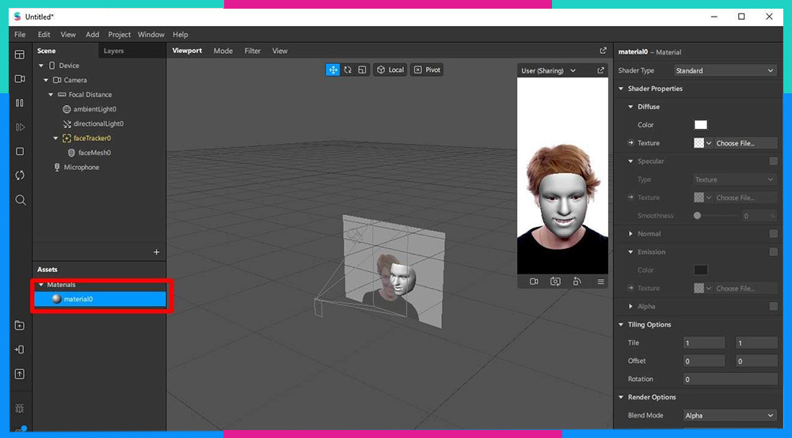
Task: Click the Rotation input field
Action: [730, 379]
